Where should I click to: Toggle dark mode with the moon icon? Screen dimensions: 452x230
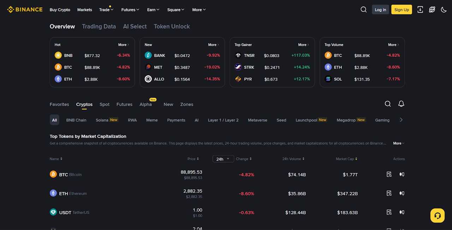click(444, 10)
